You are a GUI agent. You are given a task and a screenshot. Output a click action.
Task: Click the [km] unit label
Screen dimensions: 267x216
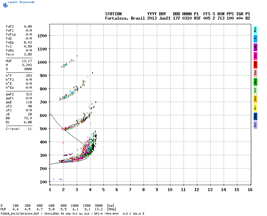point(110,206)
